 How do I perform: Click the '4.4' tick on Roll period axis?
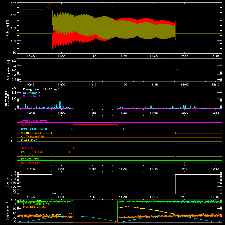point(14,61)
